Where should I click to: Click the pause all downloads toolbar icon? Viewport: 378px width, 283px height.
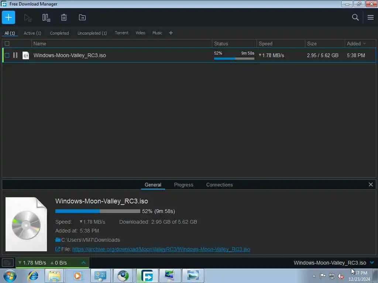click(46, 18)
